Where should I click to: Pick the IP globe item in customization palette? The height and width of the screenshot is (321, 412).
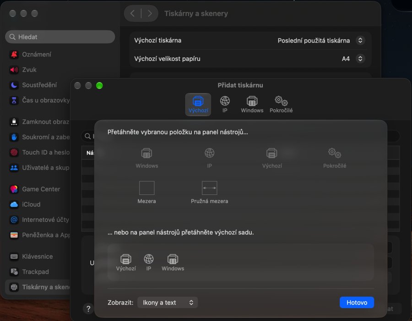[209, 158]
